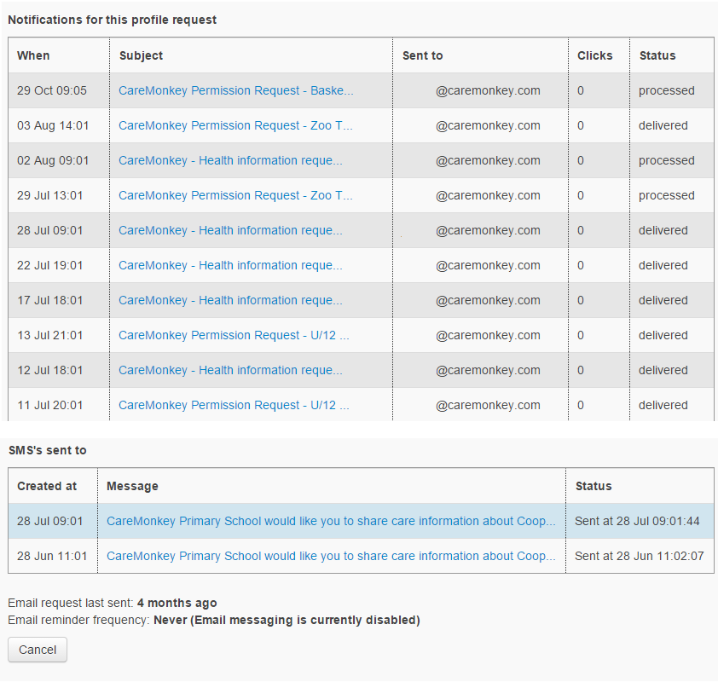Viewport: 718px width, 682px height.
Task: Click the Cancel button
Action: pos(37,650)
